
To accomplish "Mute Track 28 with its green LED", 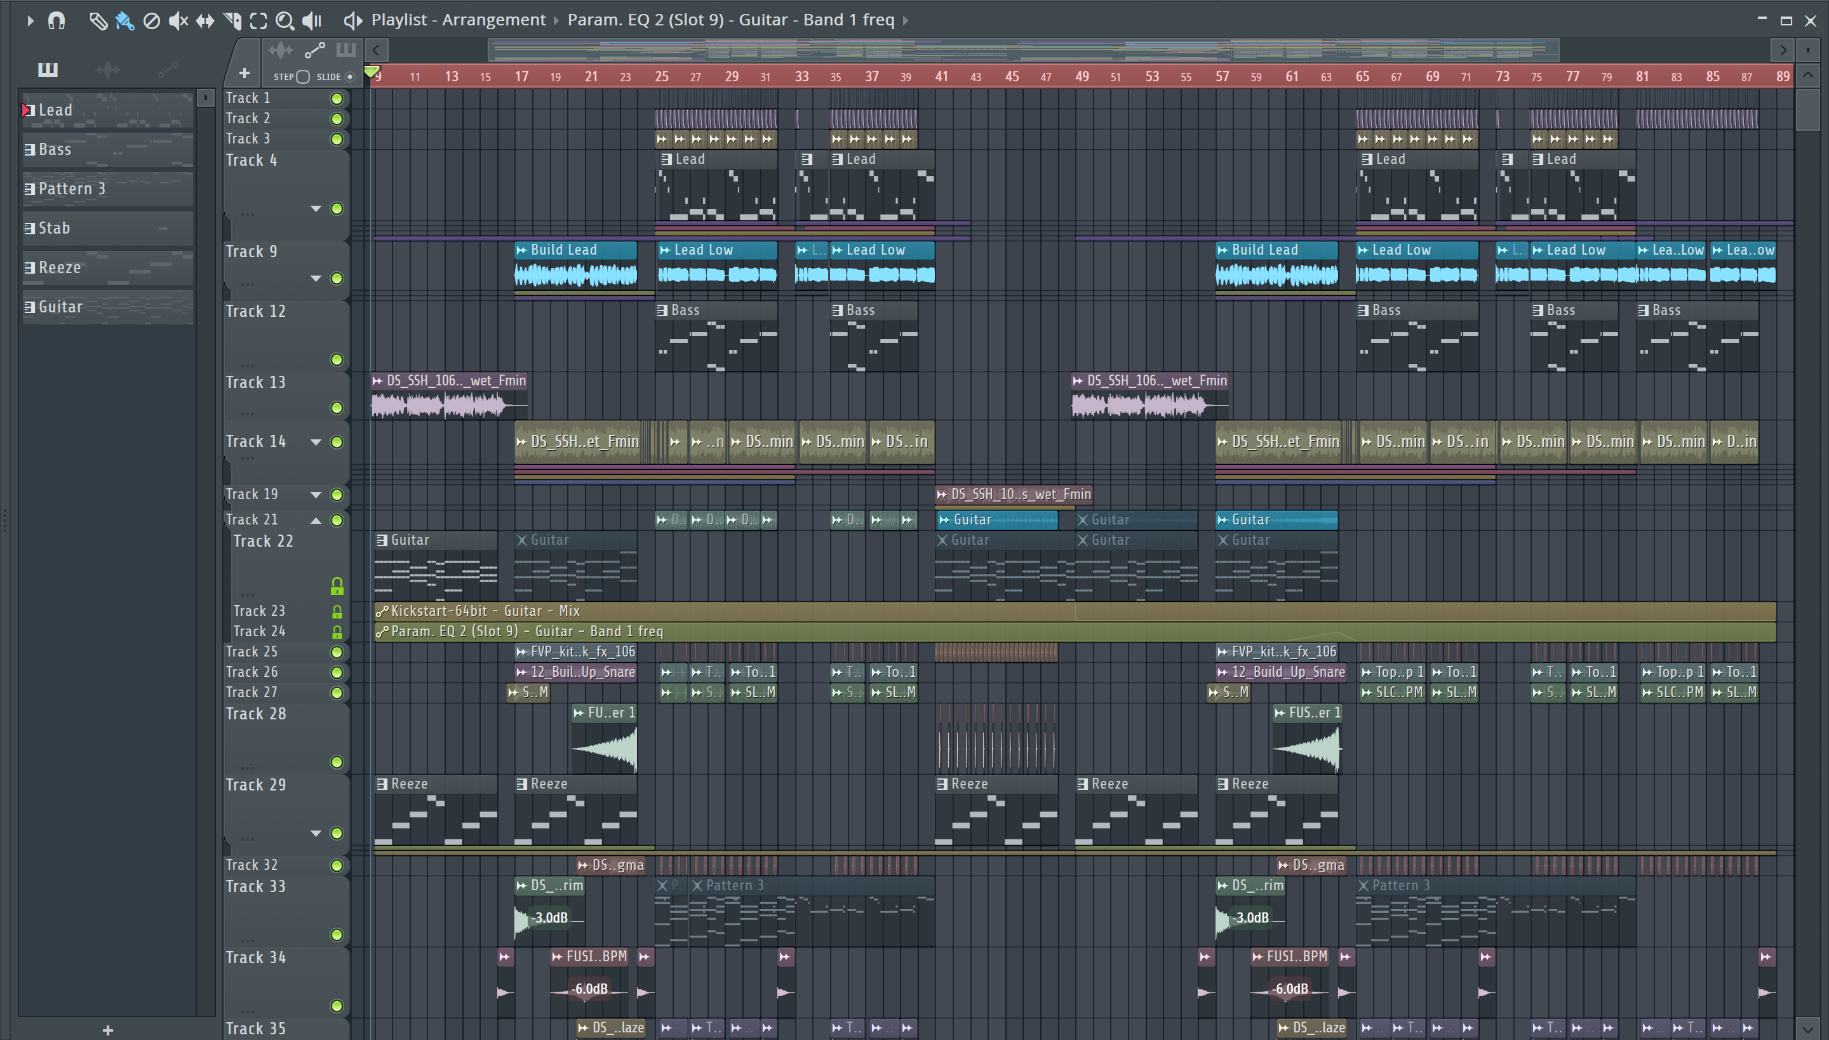I will 337,762.
